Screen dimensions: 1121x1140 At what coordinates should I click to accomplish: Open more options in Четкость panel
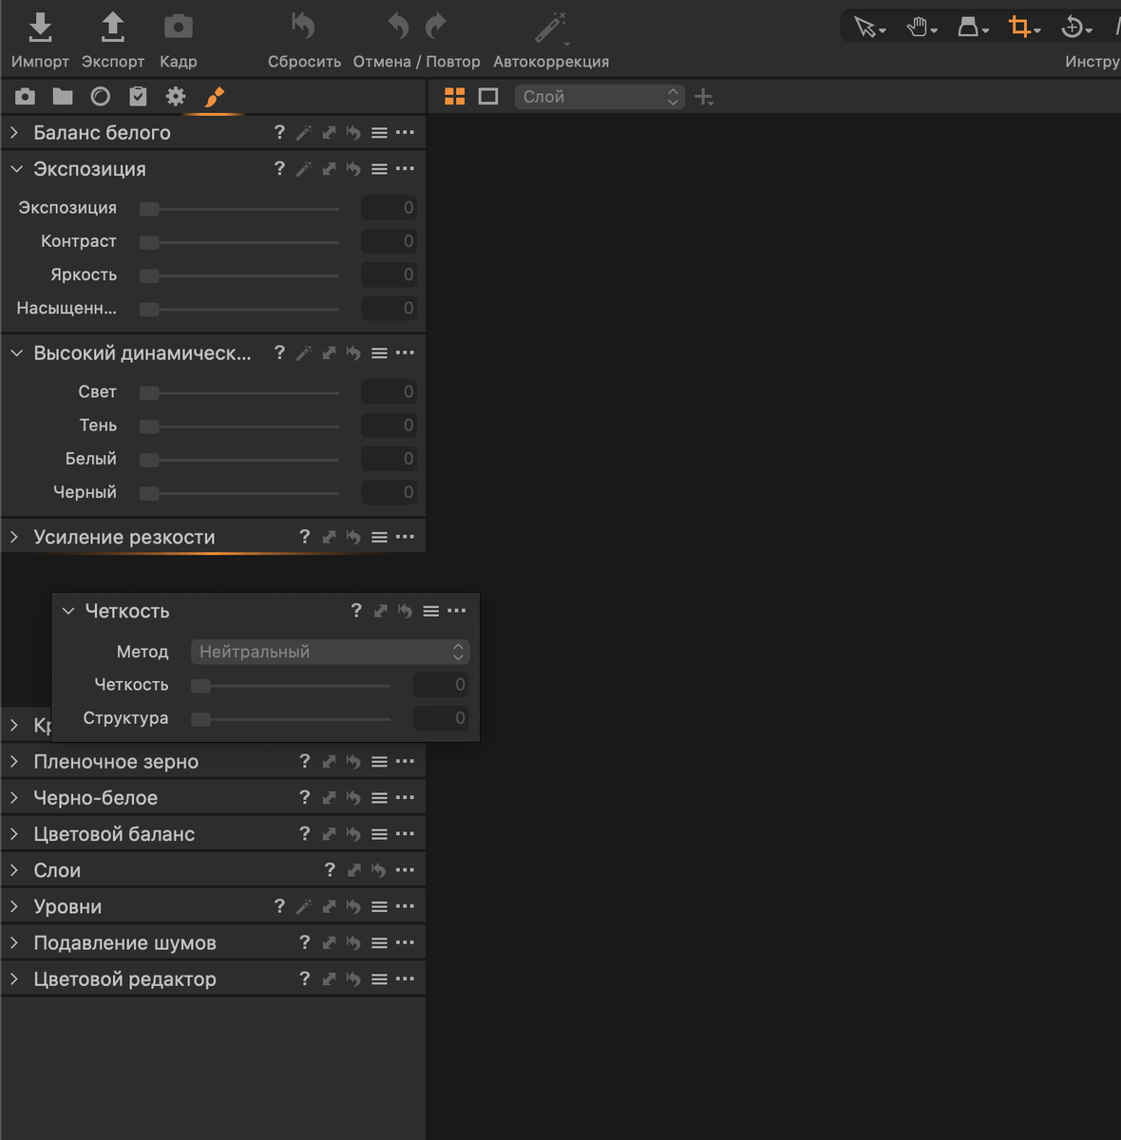click(x=456, y=612)
